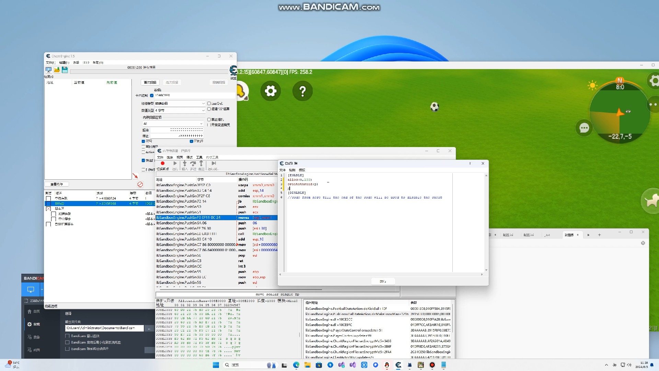Click the scan start address input field
The image size is (659, 371).
[x=177, y=130]
